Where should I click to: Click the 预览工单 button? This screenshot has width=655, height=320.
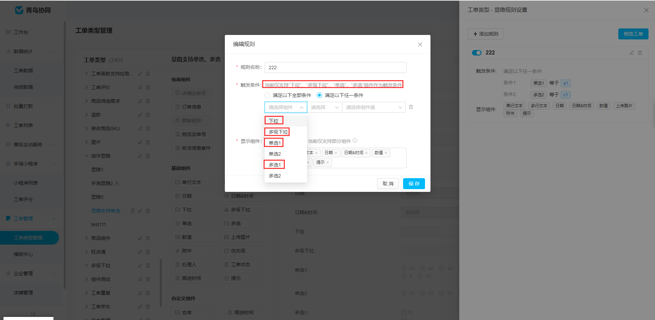pyautogui.click(x=633, y=34)
